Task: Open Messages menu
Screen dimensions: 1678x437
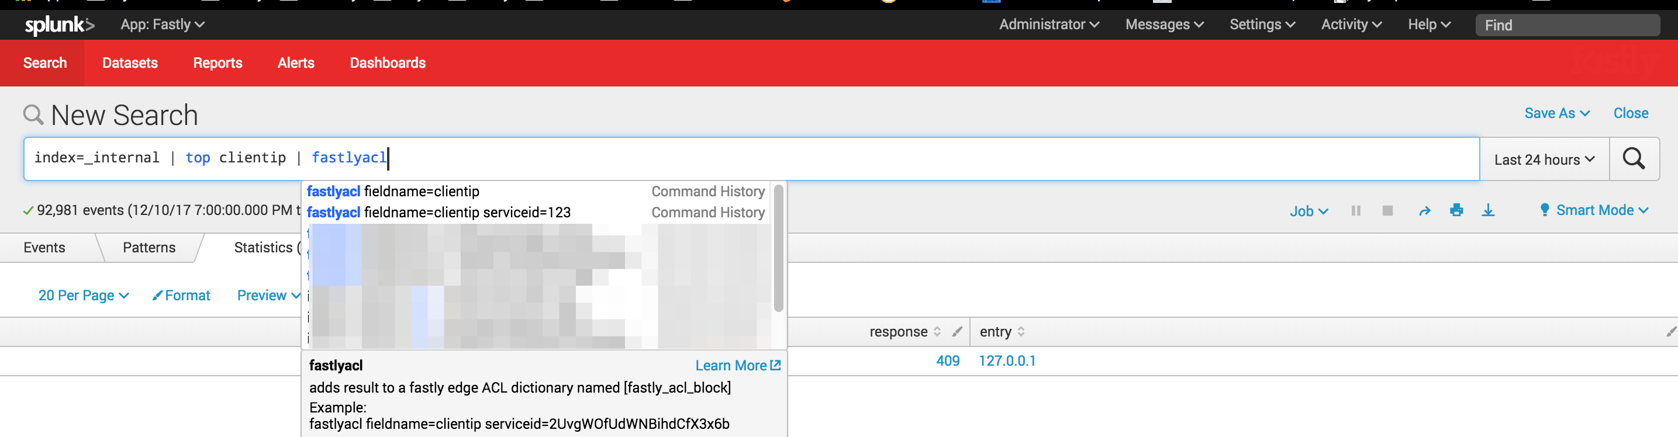Action: coord(1164,25)
